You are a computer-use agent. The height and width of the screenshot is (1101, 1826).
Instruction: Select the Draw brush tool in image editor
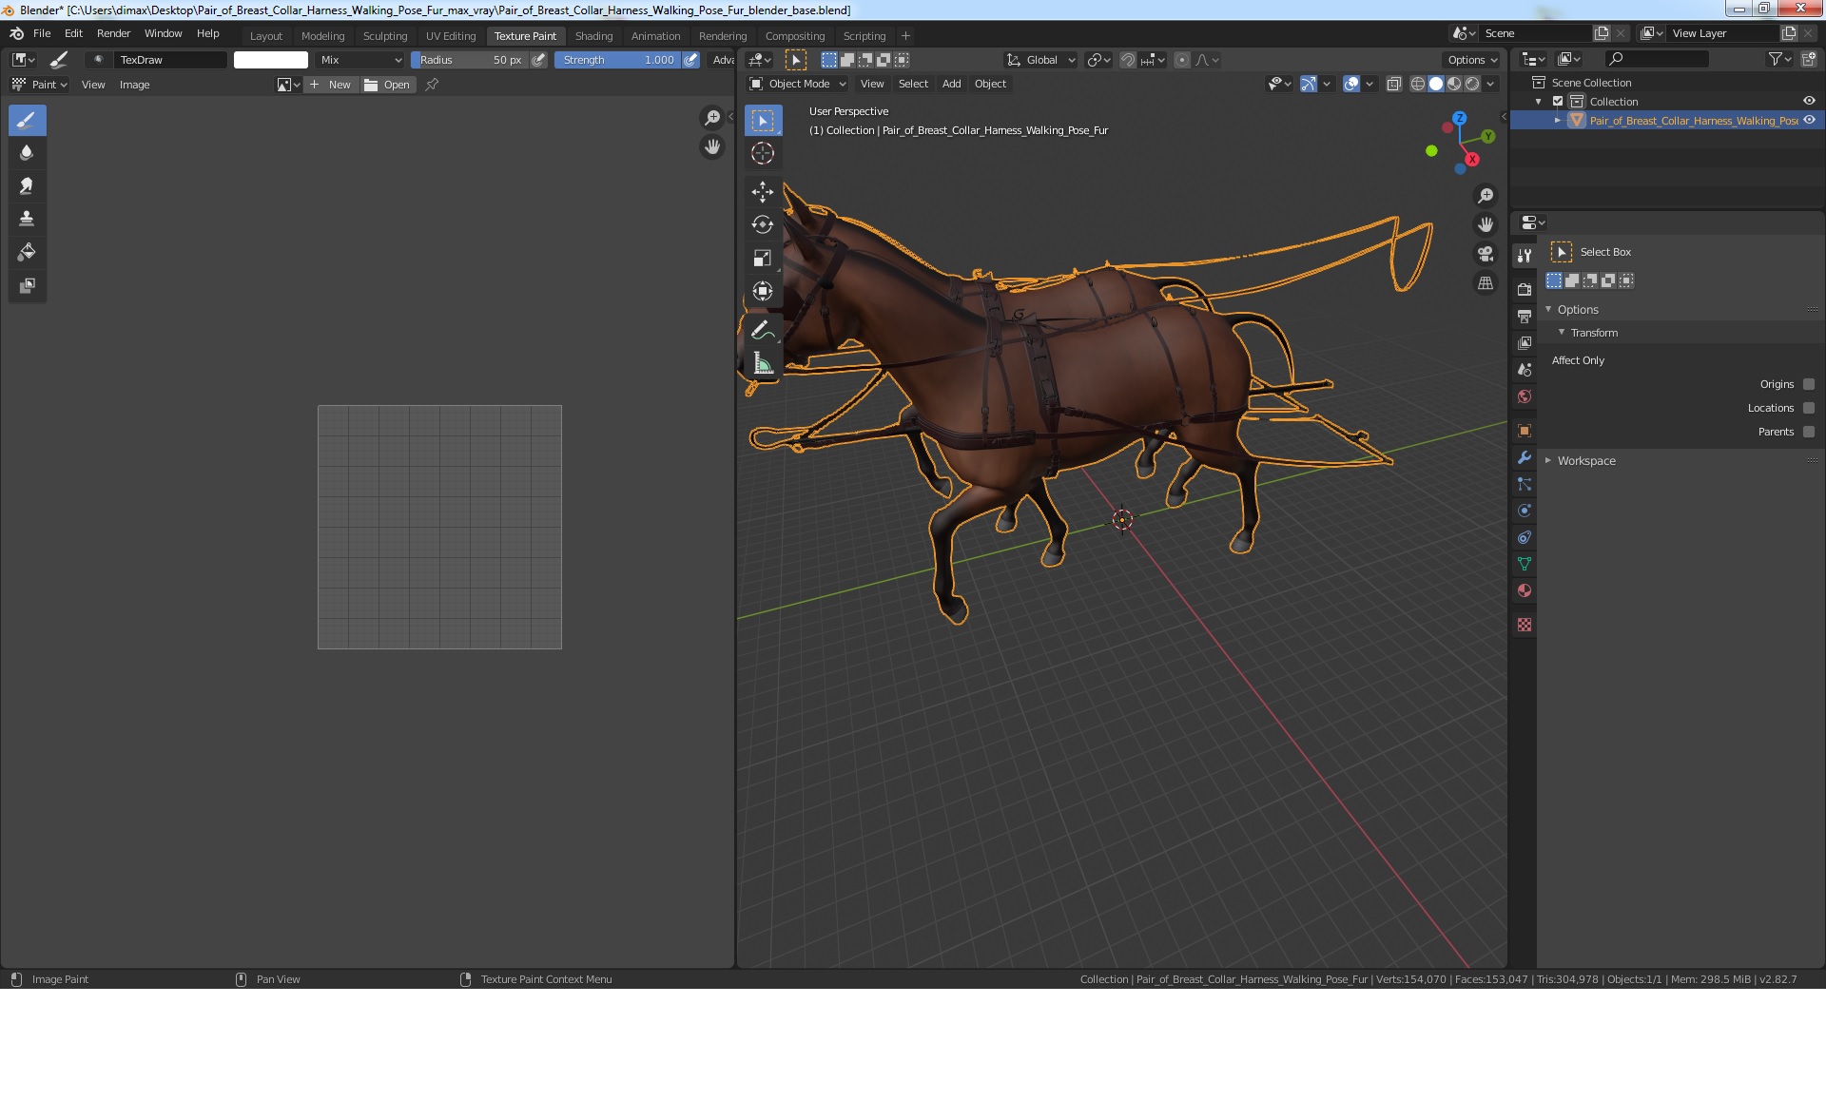coord(27,120)
